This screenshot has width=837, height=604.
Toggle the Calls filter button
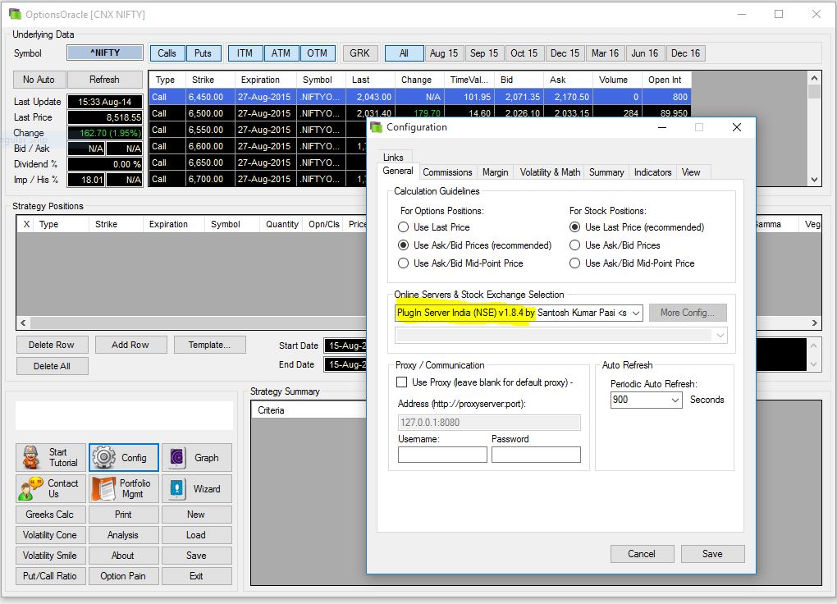click(167, 53)
